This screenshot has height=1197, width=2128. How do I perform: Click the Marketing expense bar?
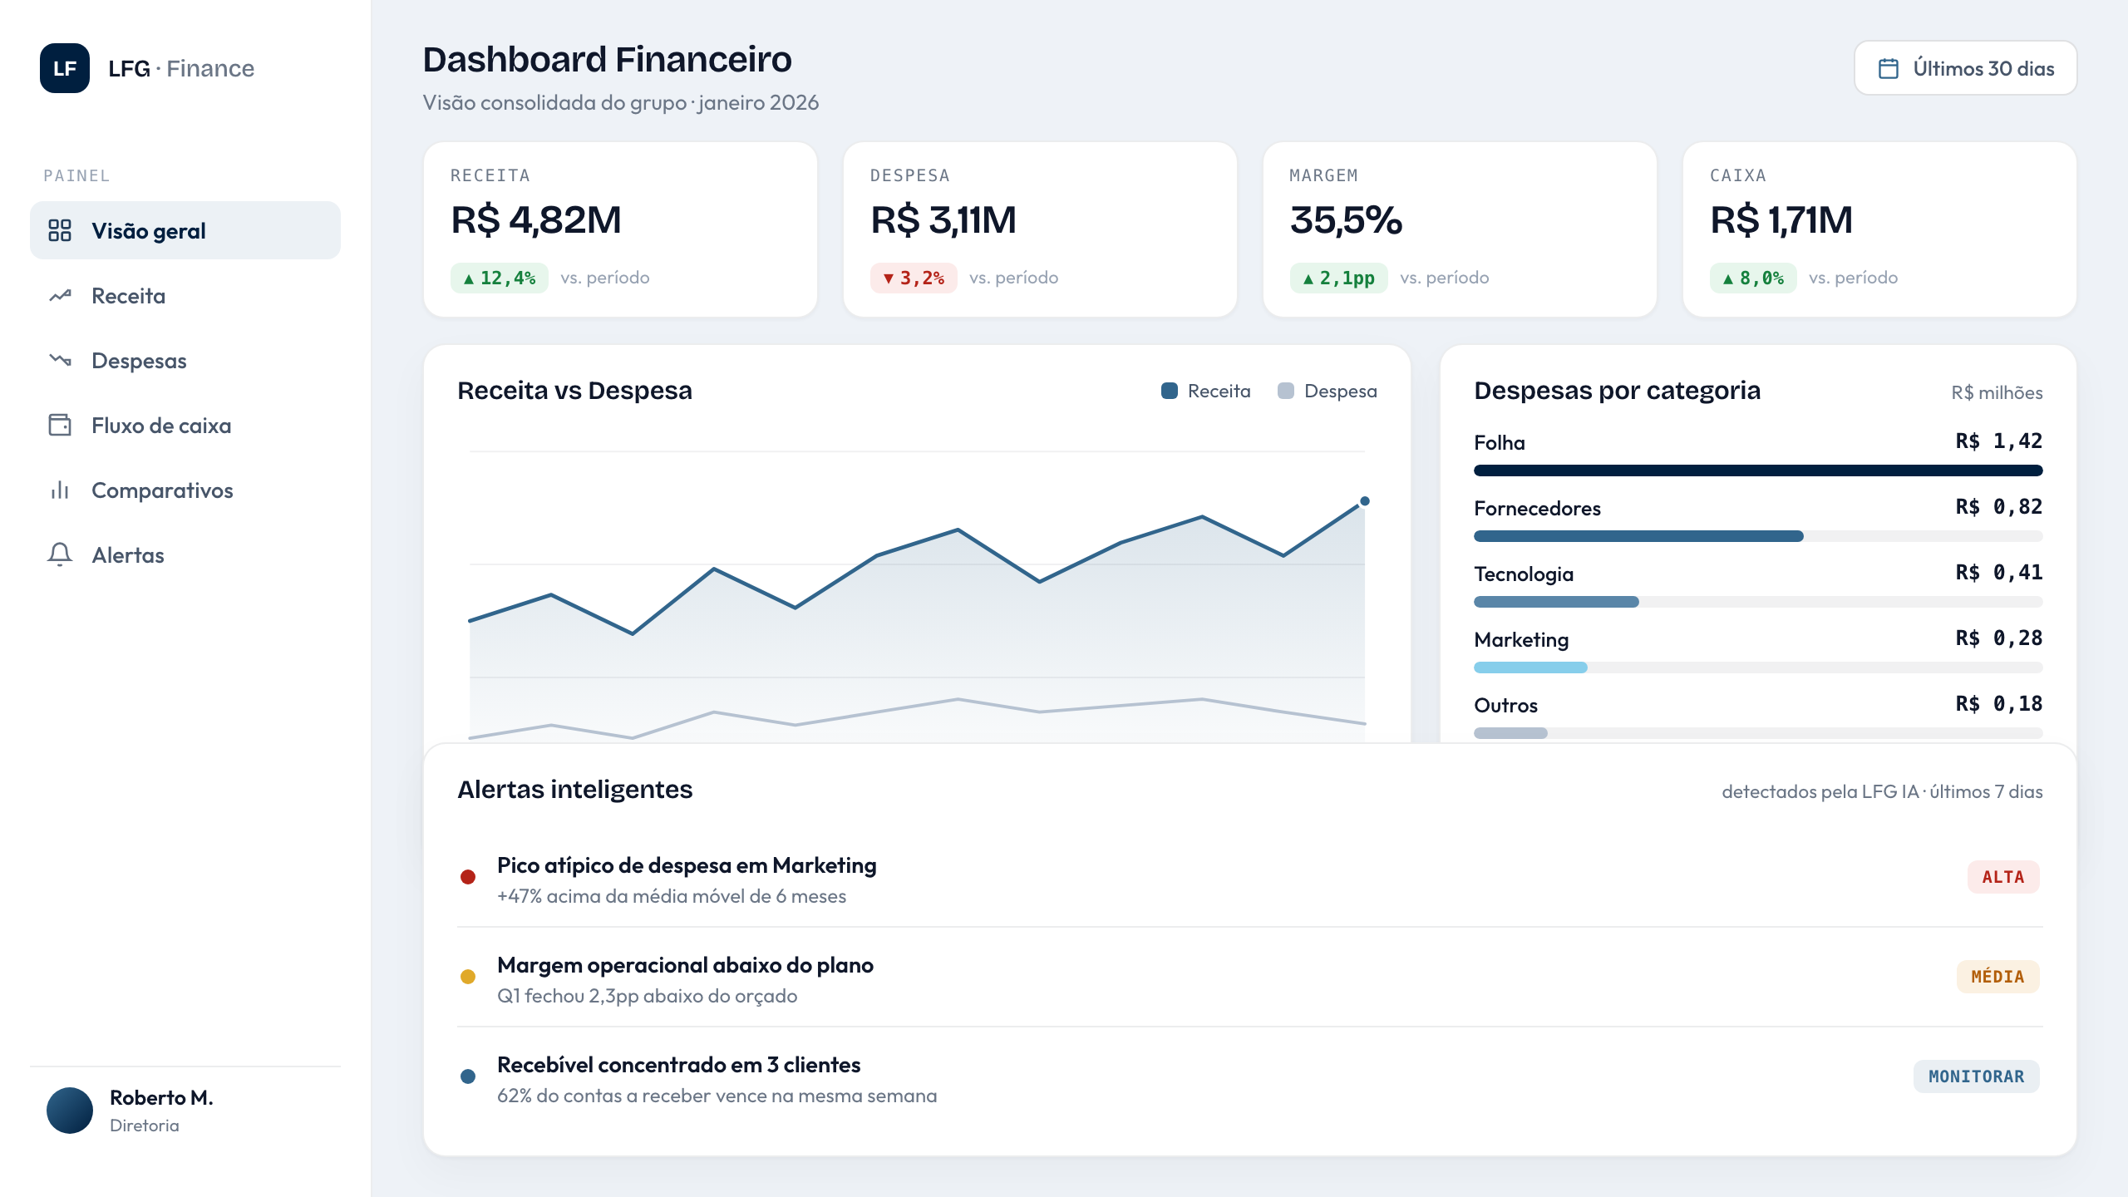point(1530,667)
